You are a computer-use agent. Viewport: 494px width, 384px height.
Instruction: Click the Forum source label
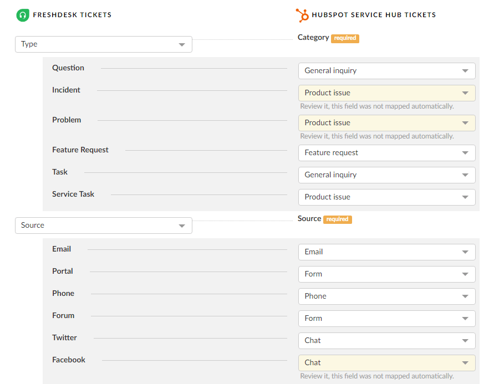63,316
